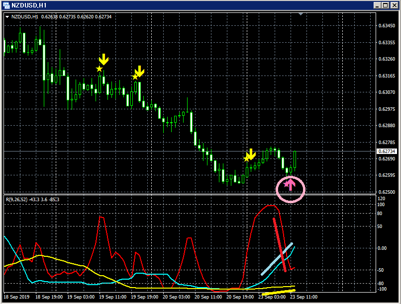
Task: Click the 120 level on the indicator scale
Action: [381, 199]
